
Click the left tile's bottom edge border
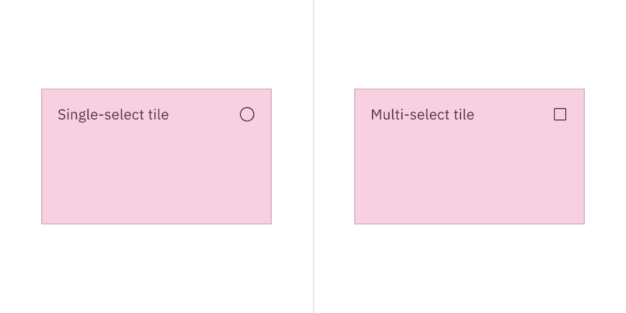[x=156, y=223]
